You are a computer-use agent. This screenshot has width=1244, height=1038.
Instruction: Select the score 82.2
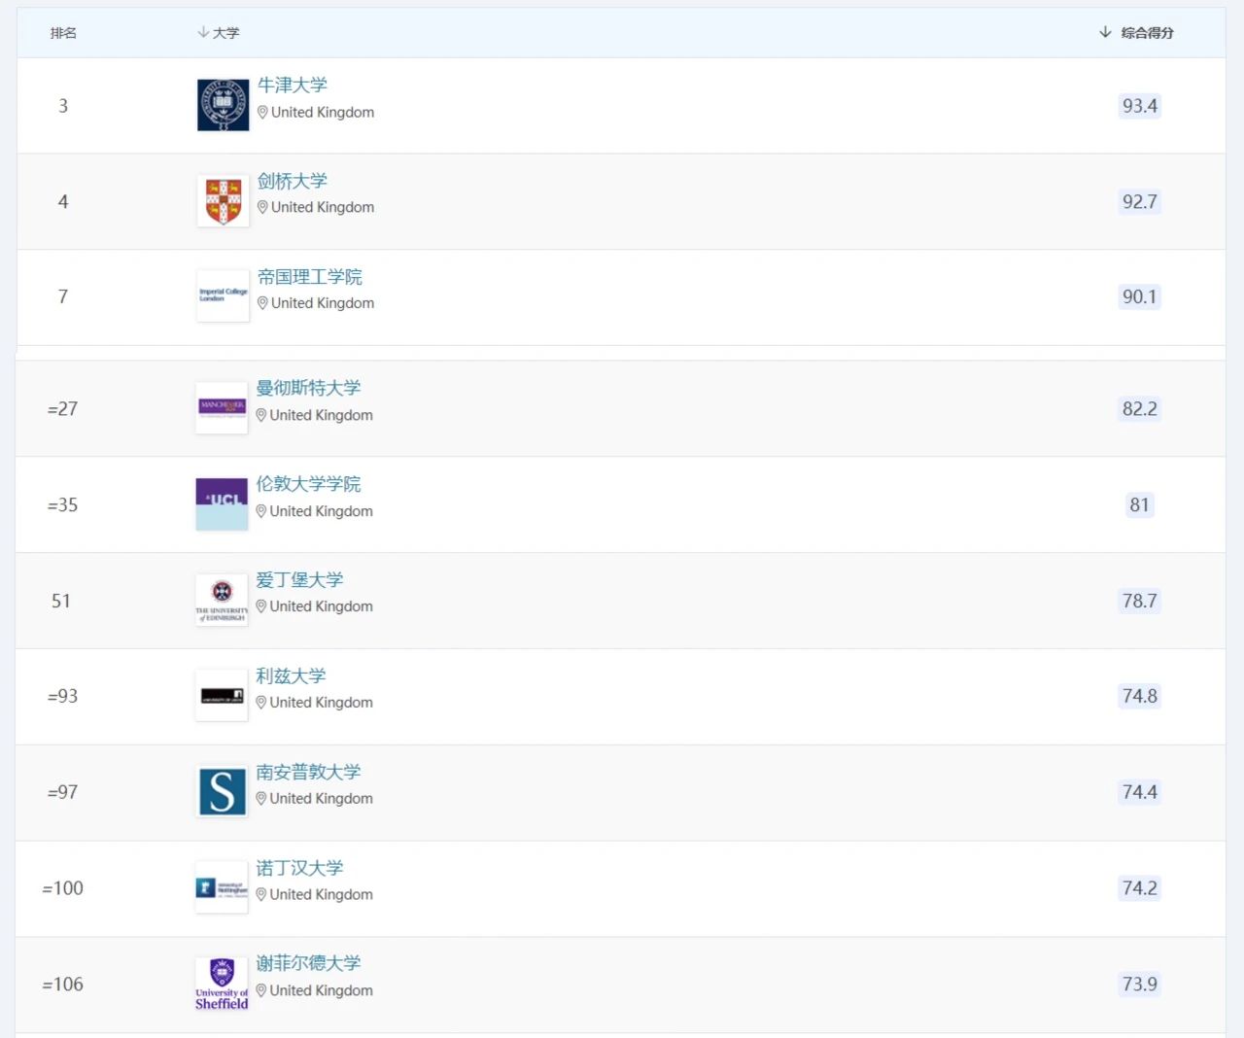click(1140, 409)
